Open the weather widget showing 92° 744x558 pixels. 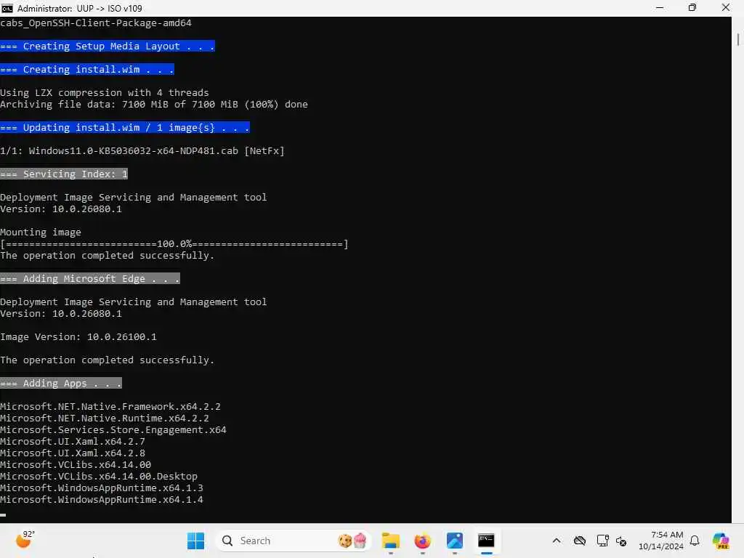click(25, 540)
